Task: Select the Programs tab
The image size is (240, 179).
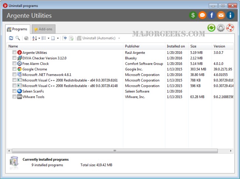Action: pyautogui.click(x=17, y=29)
